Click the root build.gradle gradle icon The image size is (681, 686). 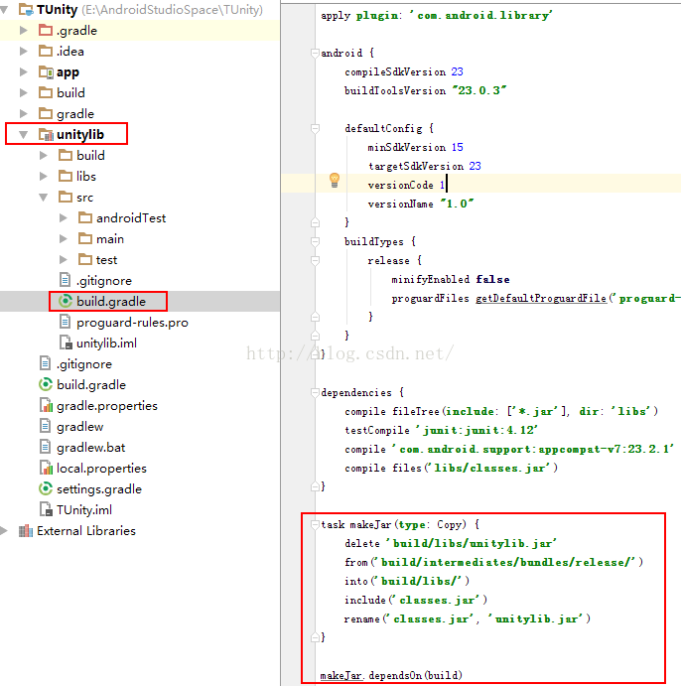(46, 384)
